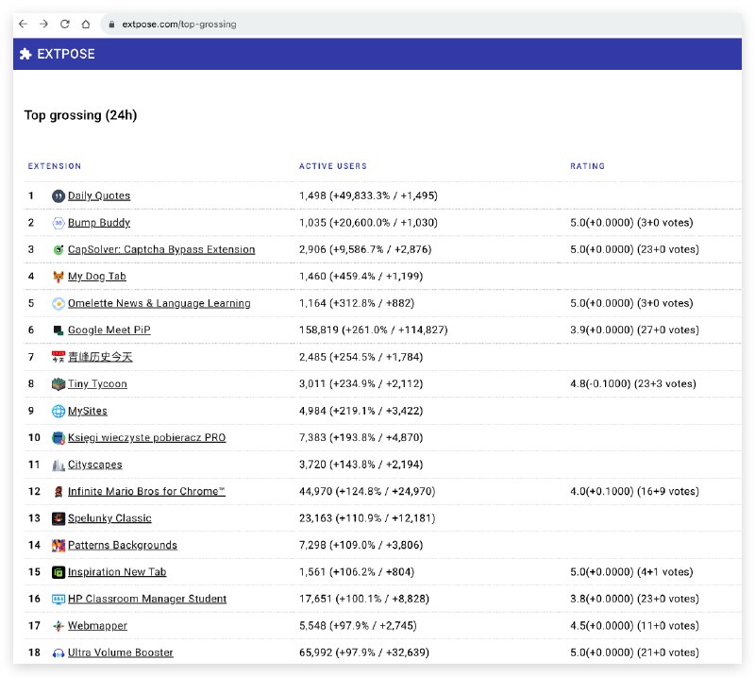Click the Tiny Tycoon block icon

tap(58, 384)
